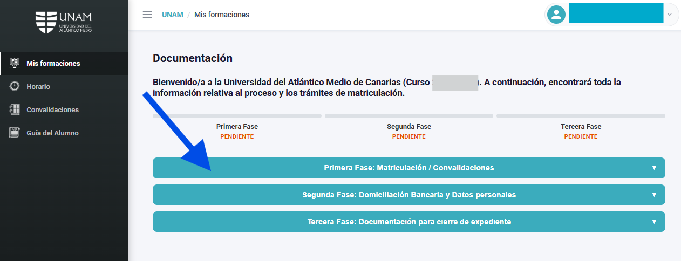Click the Horario clock icon
This screenshot has height=261, width=681.
tap(15, 86)
